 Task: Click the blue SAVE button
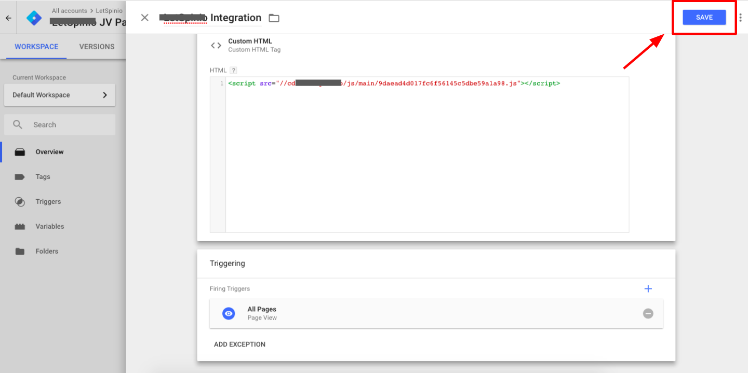[x=704, y=17]
